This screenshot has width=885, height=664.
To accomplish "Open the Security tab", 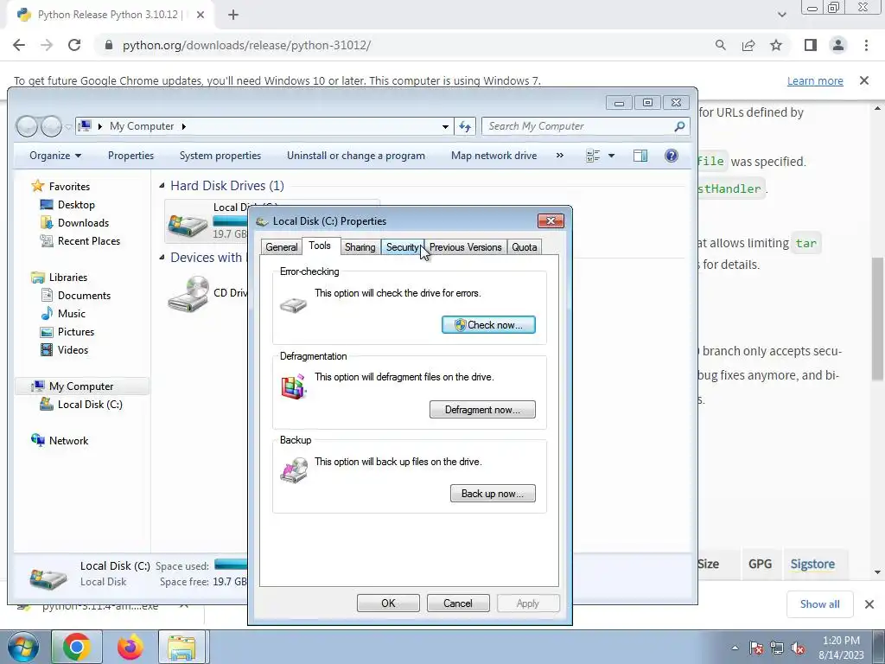I will click(x=403, y=247).
